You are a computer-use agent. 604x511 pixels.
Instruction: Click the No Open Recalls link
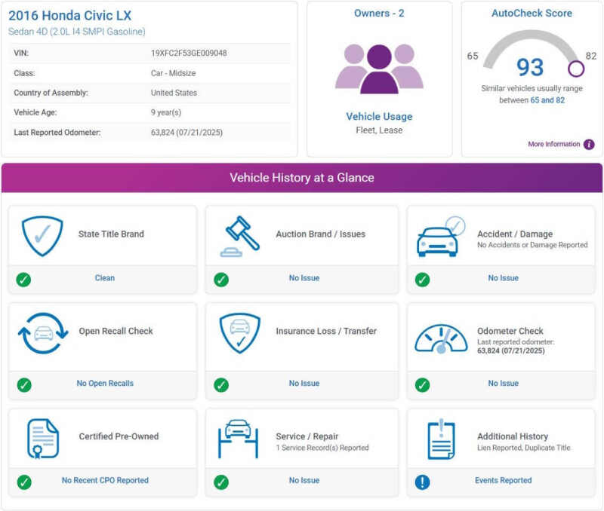[x=105, y=384]
